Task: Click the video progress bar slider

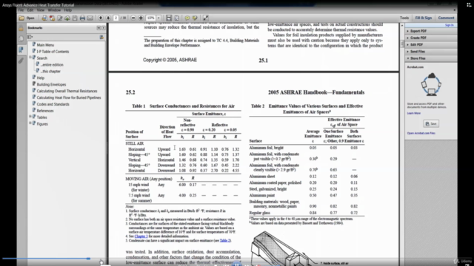Action: pos(88,259)
